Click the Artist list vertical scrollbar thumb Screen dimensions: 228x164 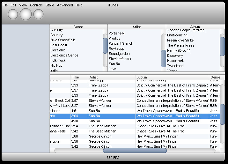point(164,58)
